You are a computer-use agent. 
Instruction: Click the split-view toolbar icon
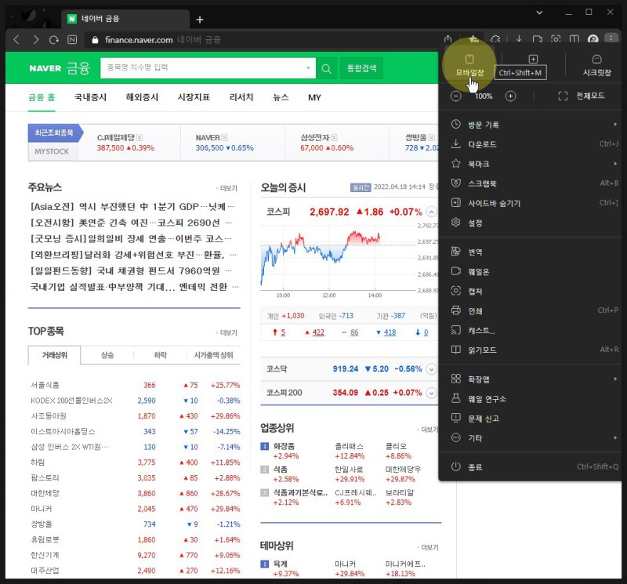(574, 38)
